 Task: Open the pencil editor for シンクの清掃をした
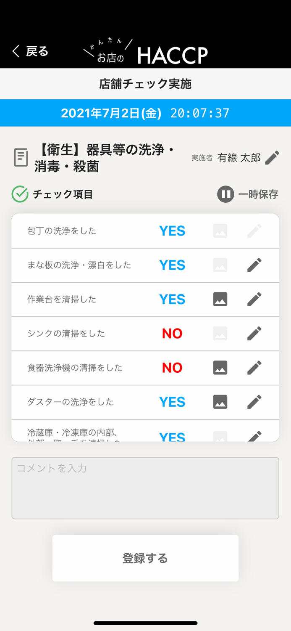(254, 334)
